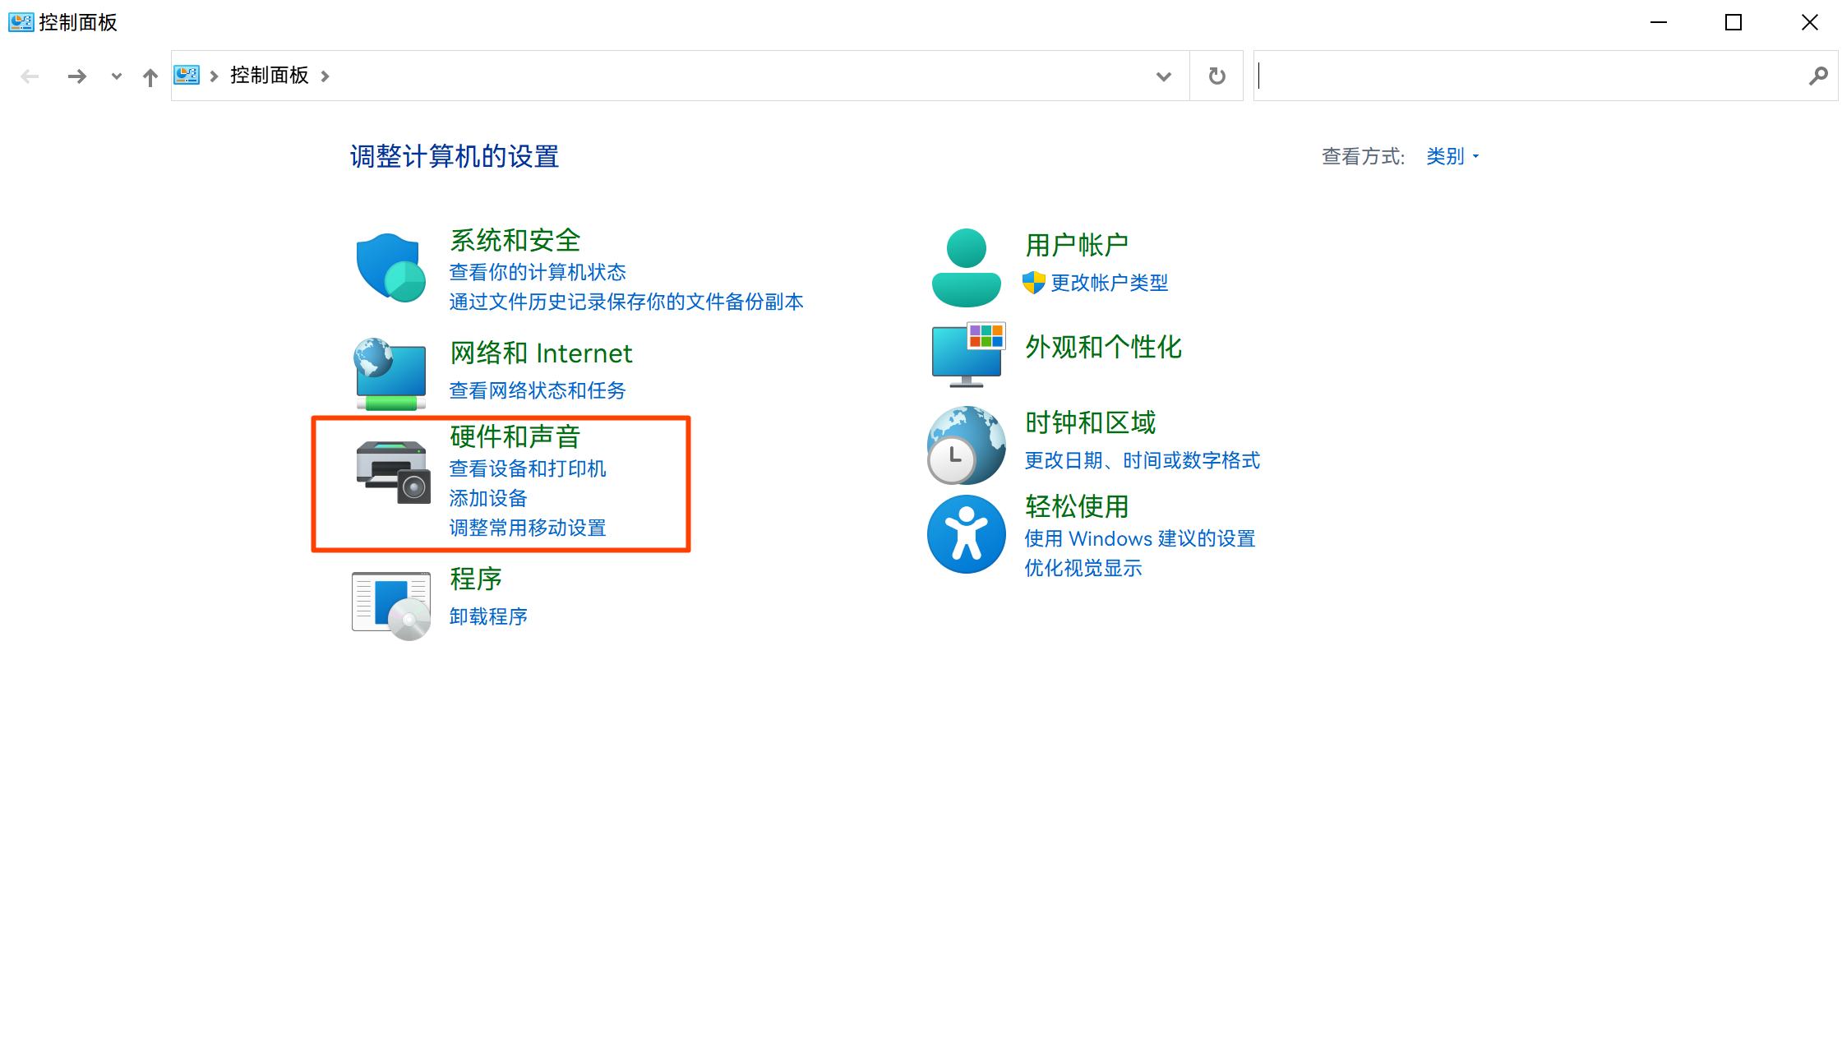
Task: Click 更改帐户类型 link
Action: pos(1109,283)
